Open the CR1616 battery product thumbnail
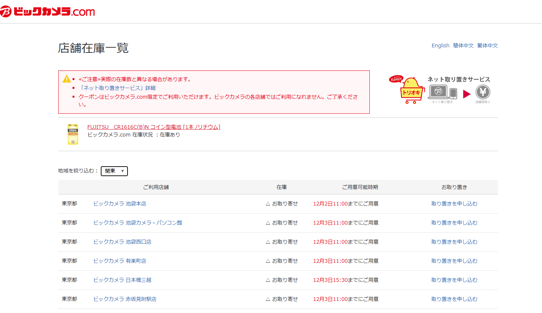542x313 pixels. click(x=73, y=134)
